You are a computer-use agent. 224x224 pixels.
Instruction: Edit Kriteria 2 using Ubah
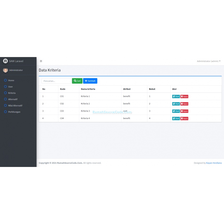coord(176,104)
